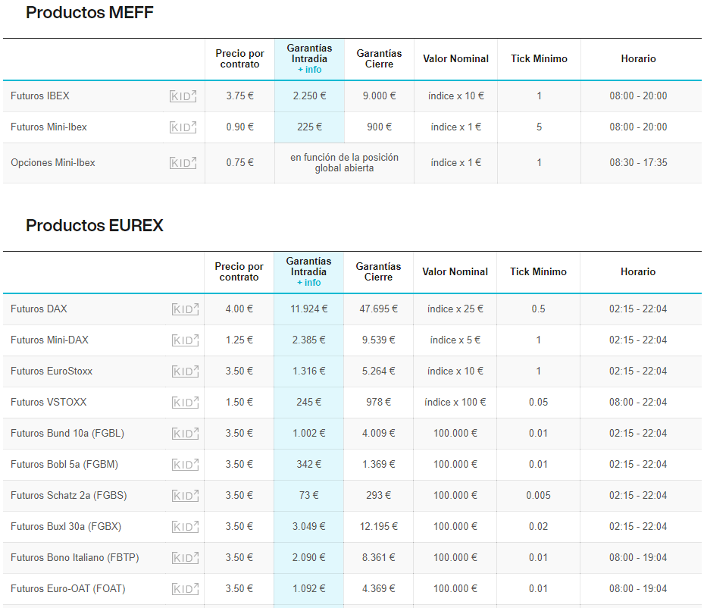Open the KID document for Futuros Euro-OAT

[185, 589]
